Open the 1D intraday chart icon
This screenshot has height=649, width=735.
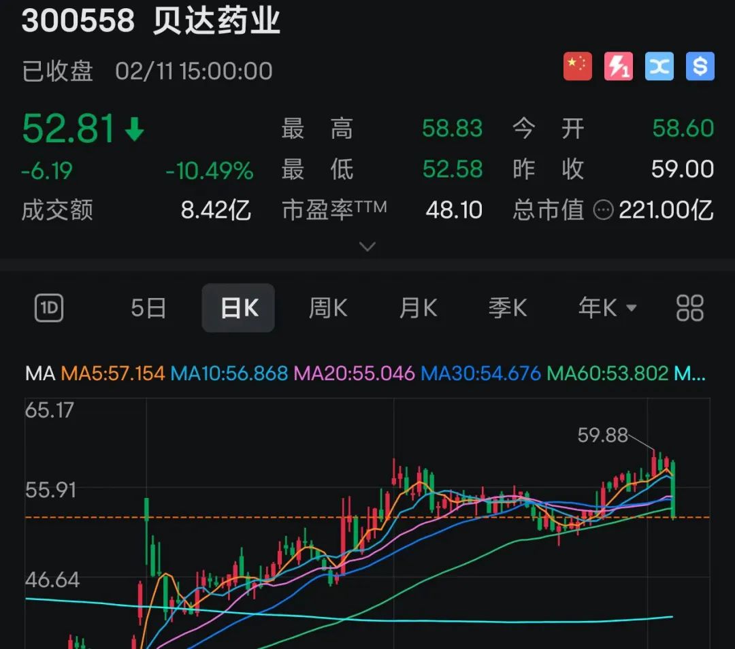(x=49, y=308)
